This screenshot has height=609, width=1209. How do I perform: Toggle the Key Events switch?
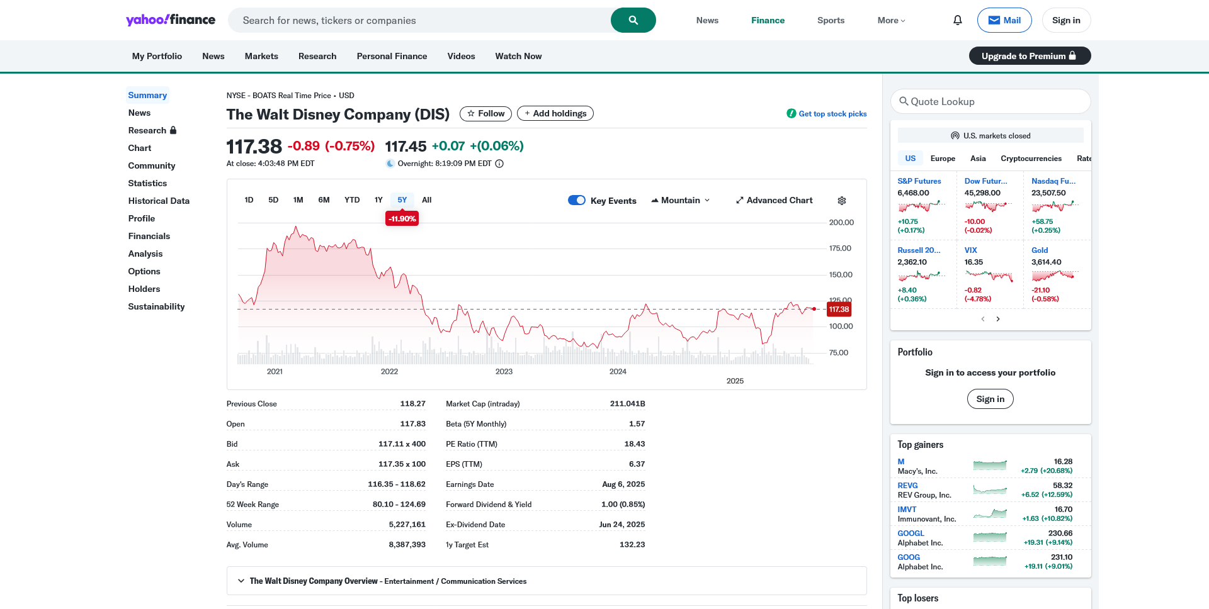coord(577,200)
